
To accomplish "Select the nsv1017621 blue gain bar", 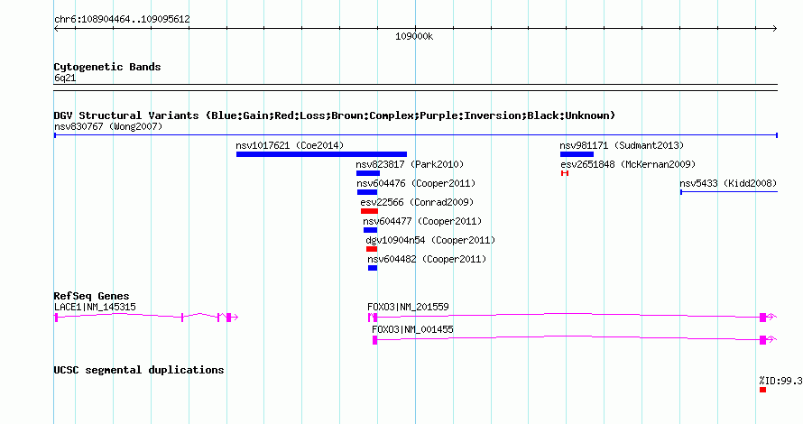I will (x=321, y=154).
